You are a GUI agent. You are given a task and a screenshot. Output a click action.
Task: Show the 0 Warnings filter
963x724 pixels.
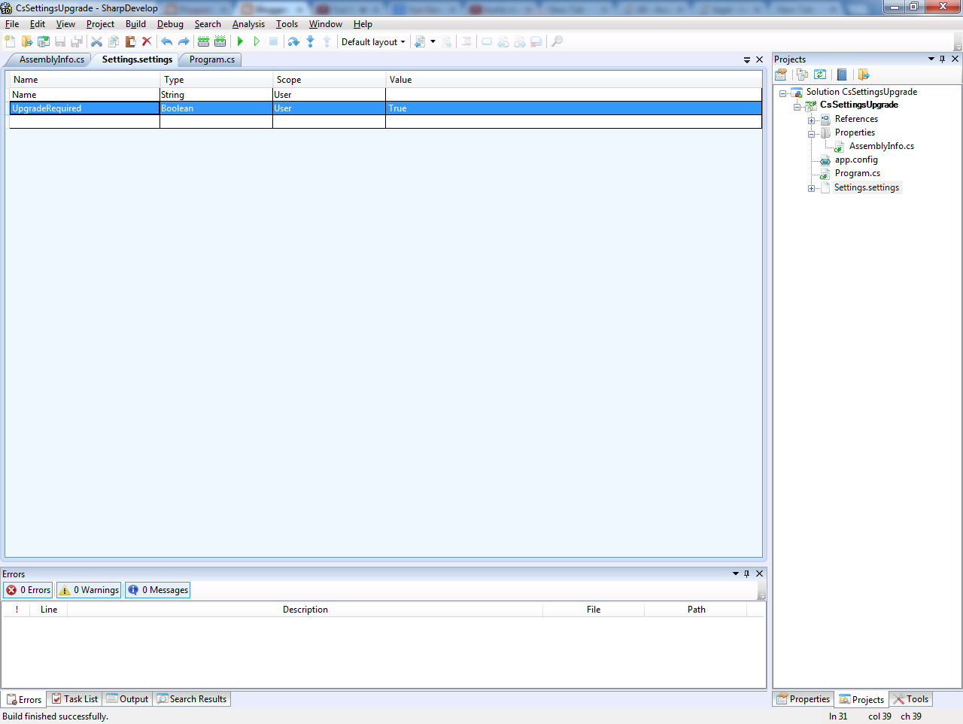(x=88, y=590)
